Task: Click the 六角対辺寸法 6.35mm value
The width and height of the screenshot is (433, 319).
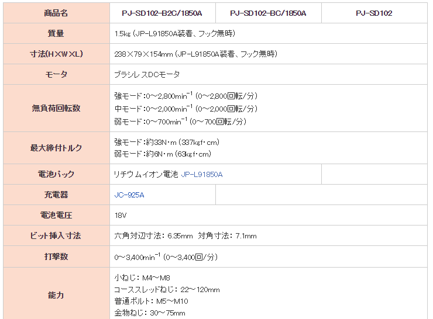Action: click(x=153, y=236)
